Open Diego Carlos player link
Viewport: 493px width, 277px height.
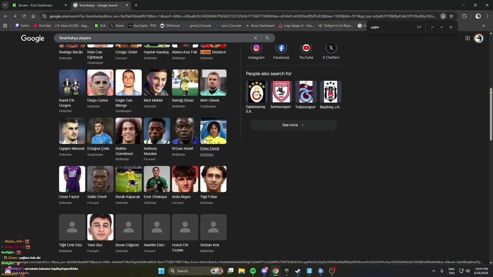click(98, 100)
